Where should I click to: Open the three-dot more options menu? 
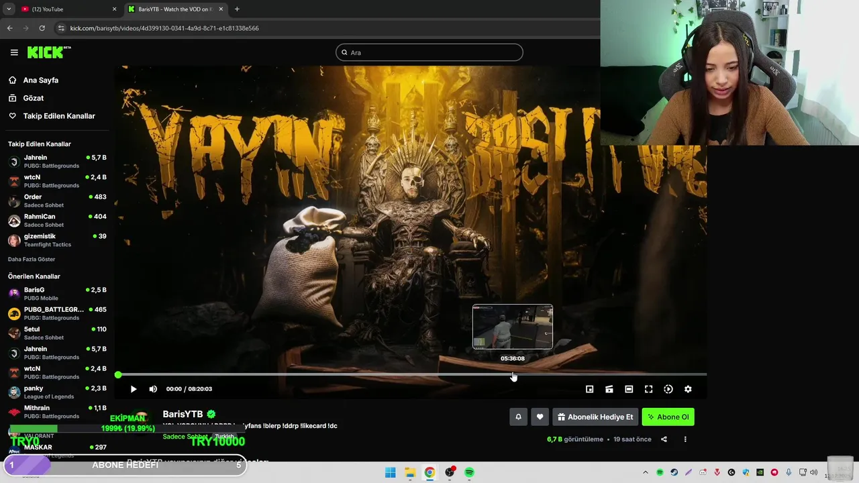coord(685,439)
